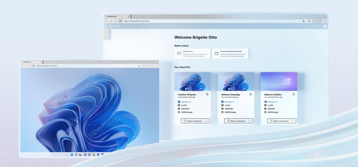The image size is (358, 167).
Task: Open settings gear for Adatum Archive PC
Action: 293,94
